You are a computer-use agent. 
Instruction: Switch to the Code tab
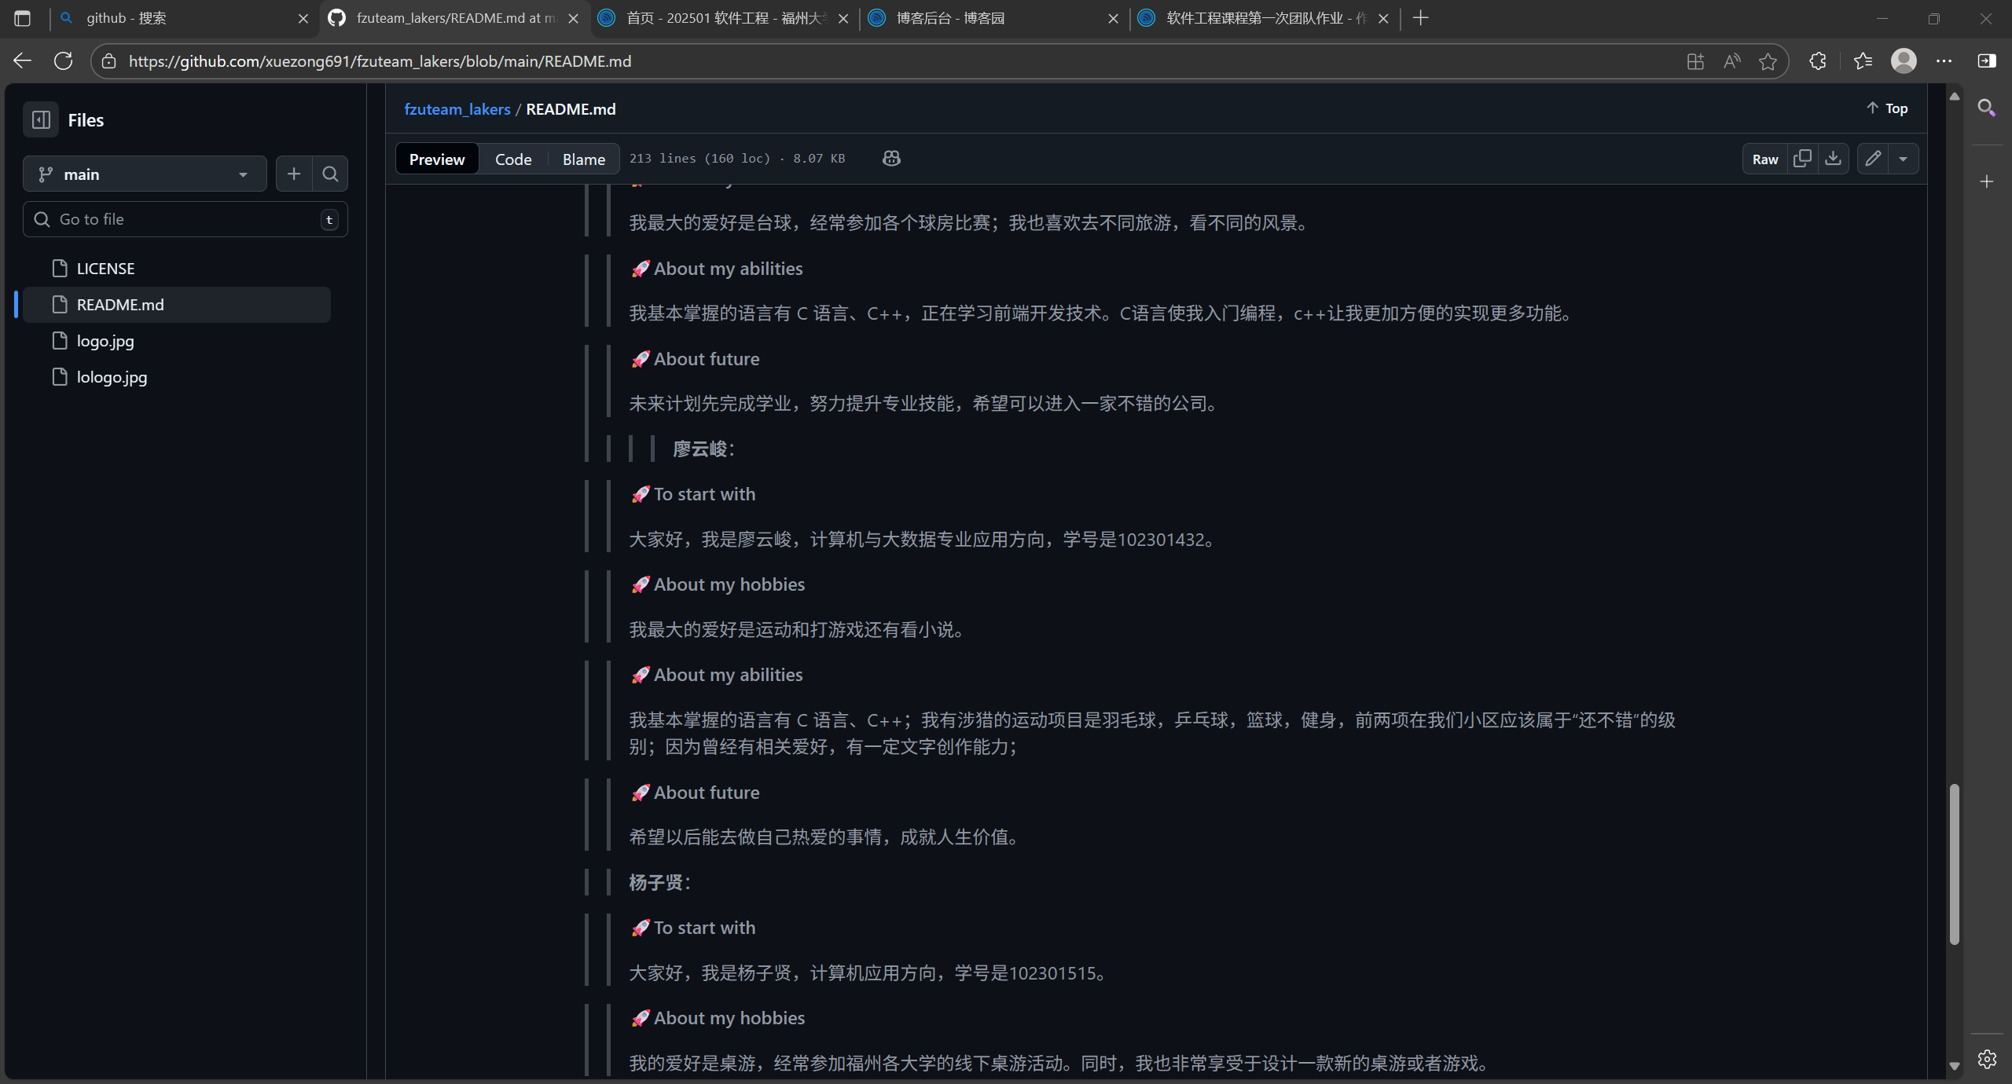513,159
